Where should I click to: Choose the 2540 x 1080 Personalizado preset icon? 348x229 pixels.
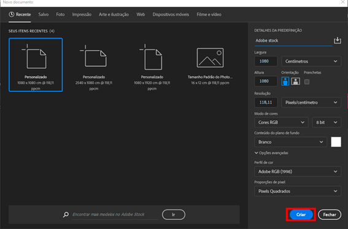click(x=93, y=56)
